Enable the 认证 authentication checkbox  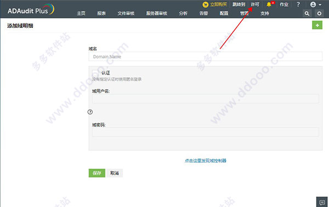coord(95,73)
